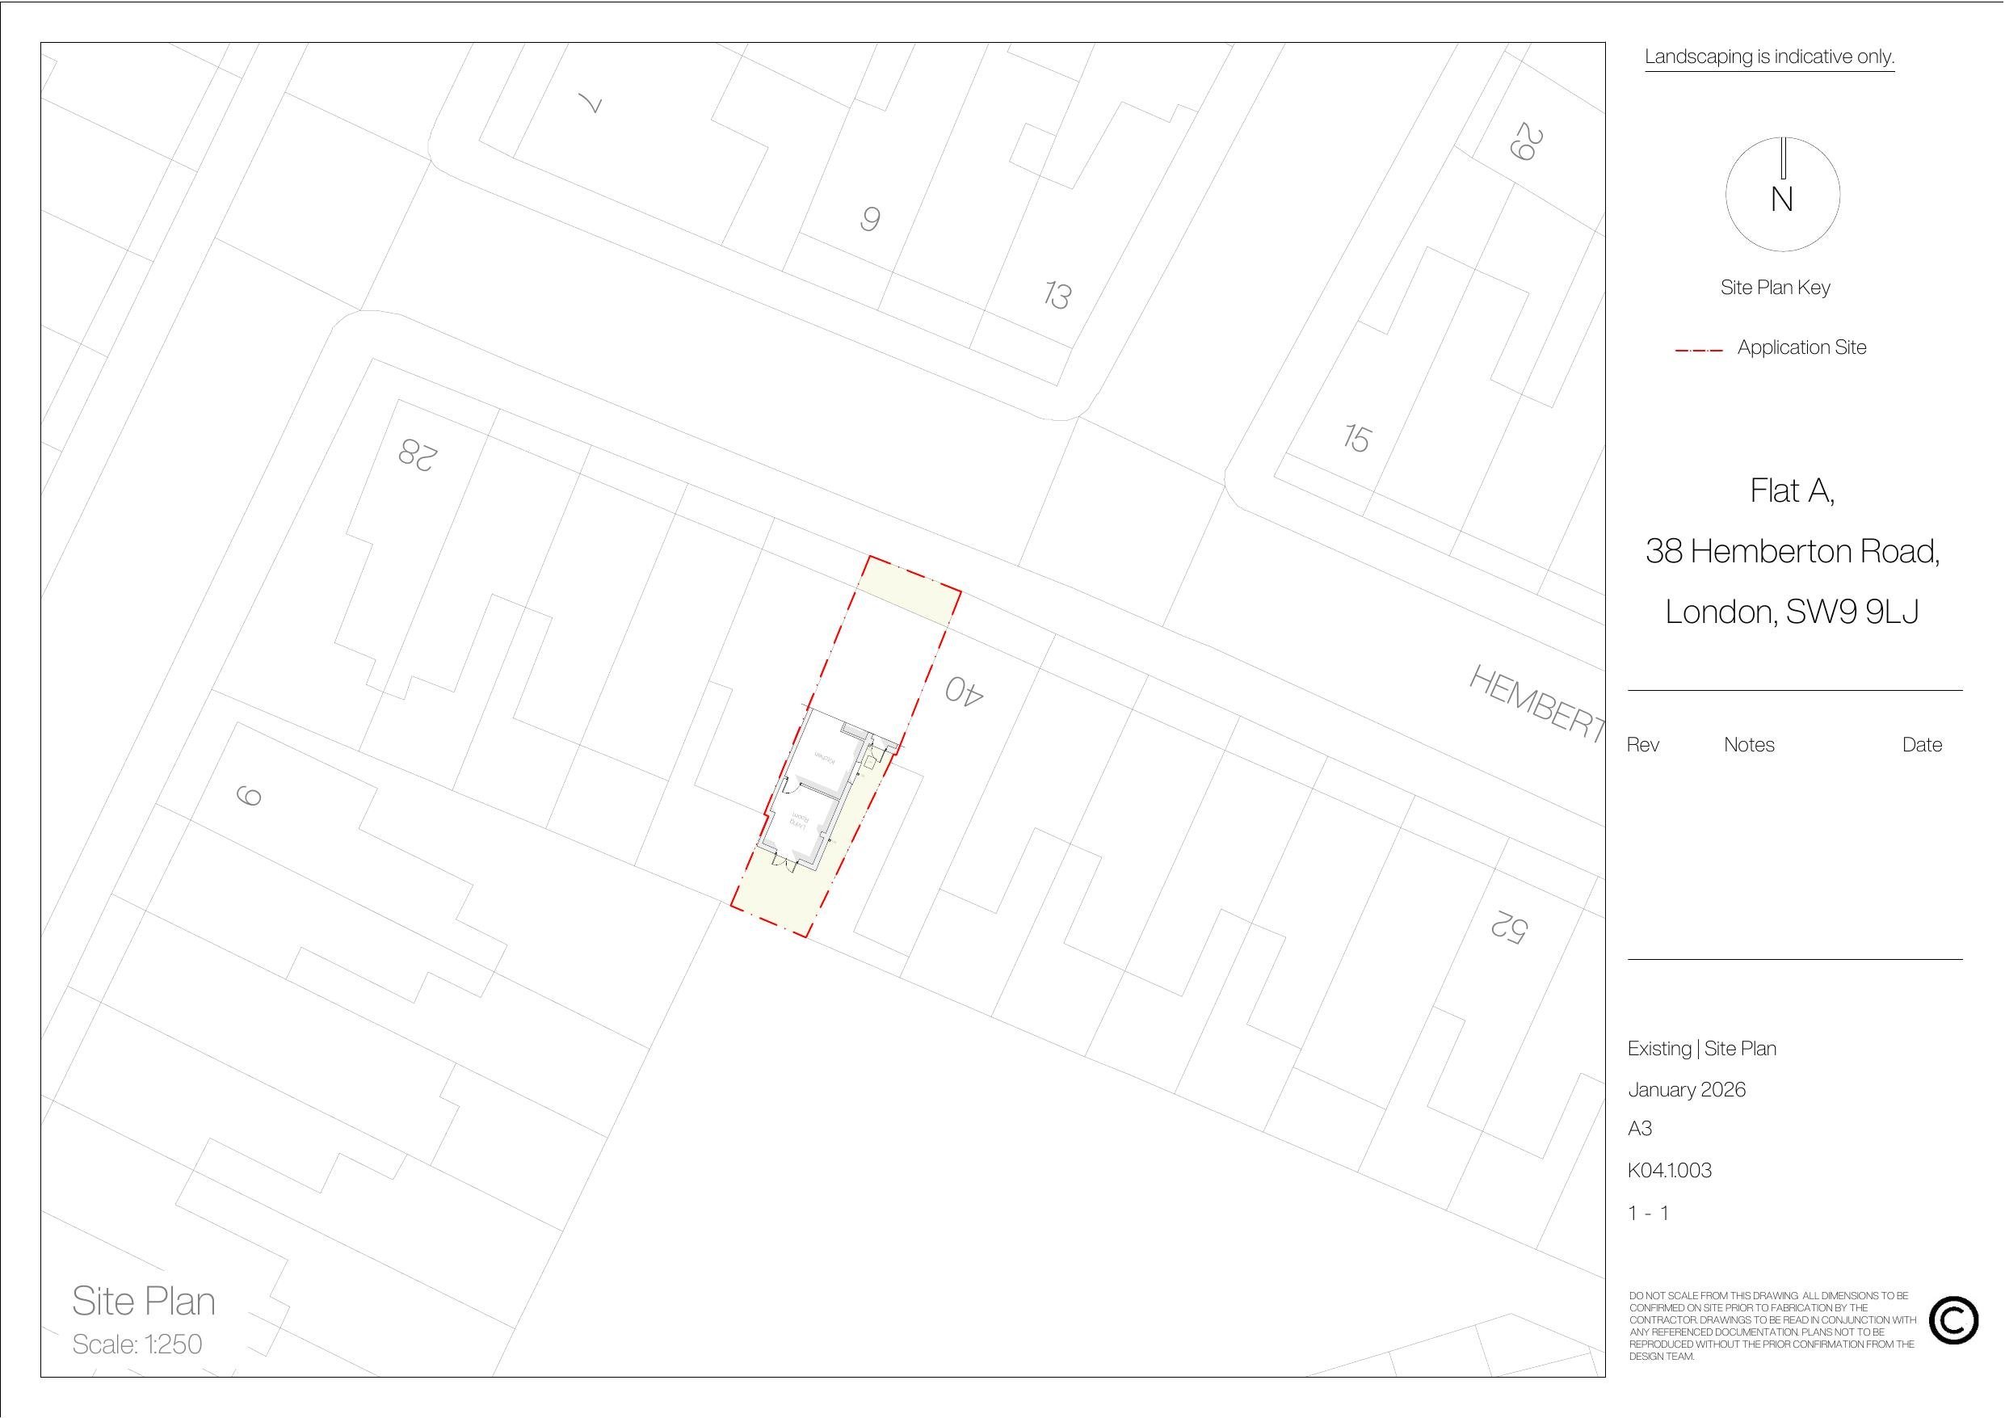The height and width of the screenshot is (1418, 2005).
Task: Click the north arrow compass symbol
Action: [1782, 194]
